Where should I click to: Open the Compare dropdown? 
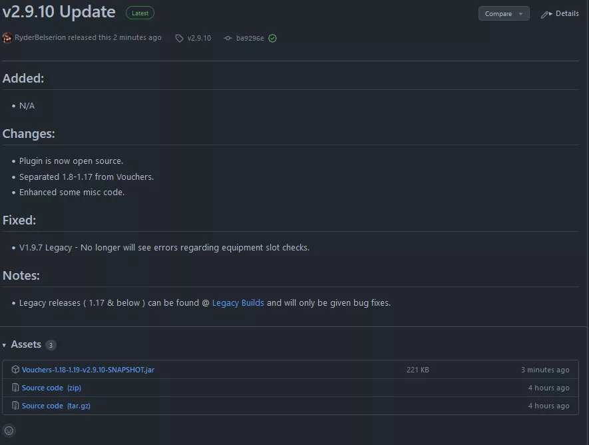(503, 14)
